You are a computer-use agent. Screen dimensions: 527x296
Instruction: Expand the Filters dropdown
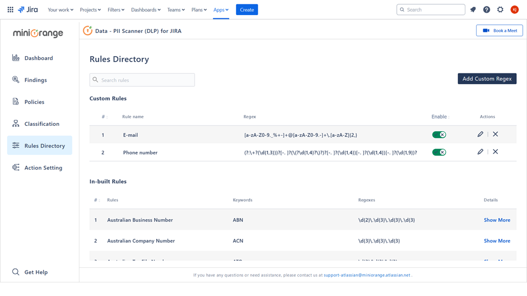tap(116, 10)
